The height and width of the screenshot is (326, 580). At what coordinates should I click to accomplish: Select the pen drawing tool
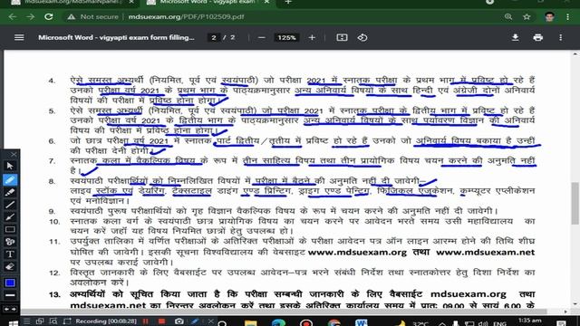pos(10,179)
